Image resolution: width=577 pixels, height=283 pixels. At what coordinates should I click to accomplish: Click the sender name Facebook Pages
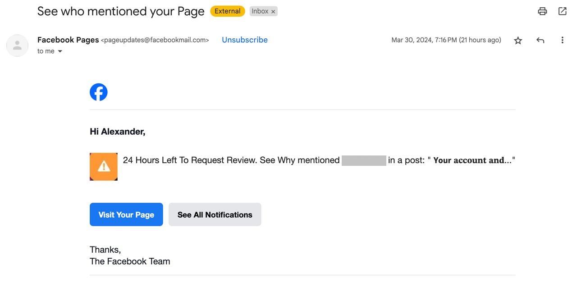coord(68,40)
